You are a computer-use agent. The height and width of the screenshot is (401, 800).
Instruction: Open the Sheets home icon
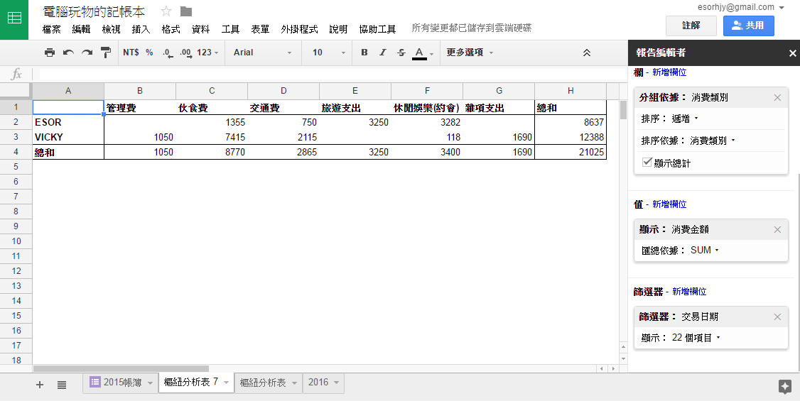[x=14, y=19]
